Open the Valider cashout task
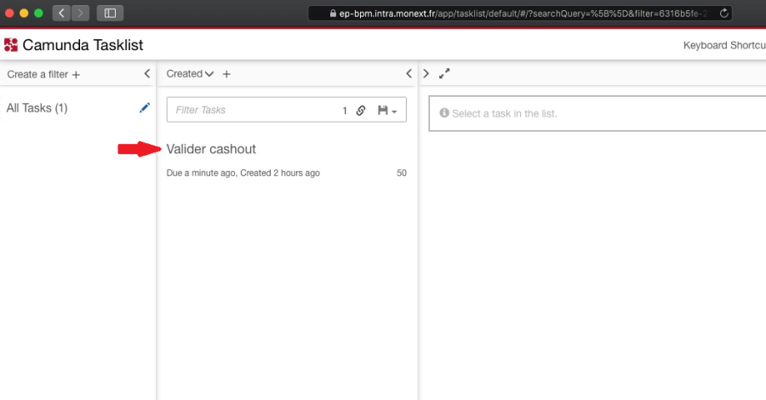This screenshot has height=400, width=766. [211, 149]
